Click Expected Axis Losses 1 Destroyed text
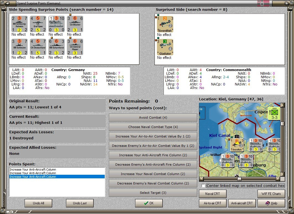294x214 pixels. [21, 138]
